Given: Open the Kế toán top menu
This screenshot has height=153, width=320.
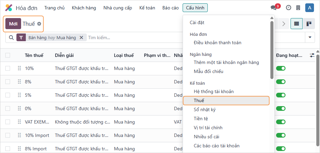Looking at the screenshot, I should point(147,8).
